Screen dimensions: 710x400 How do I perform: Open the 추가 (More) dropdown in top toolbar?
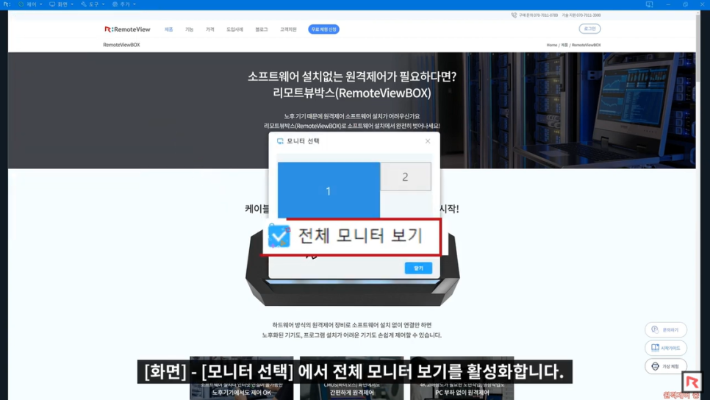tap(123, 4)
